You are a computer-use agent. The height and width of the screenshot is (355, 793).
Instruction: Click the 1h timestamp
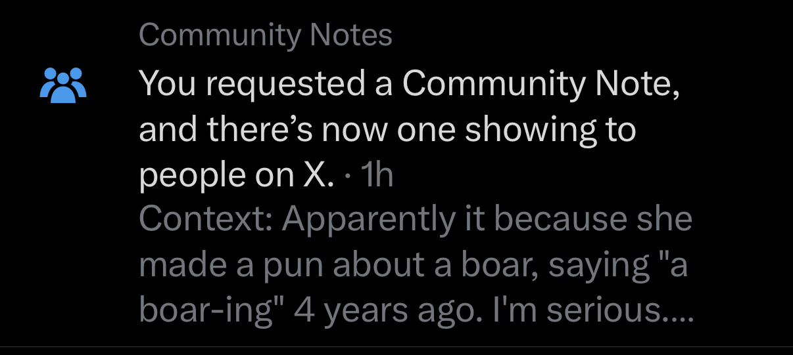(377, 175)
